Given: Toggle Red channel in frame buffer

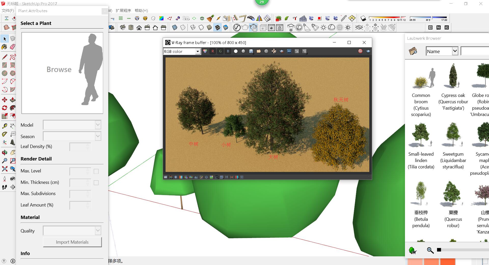Looking at the screenshot, I should 213,51.
